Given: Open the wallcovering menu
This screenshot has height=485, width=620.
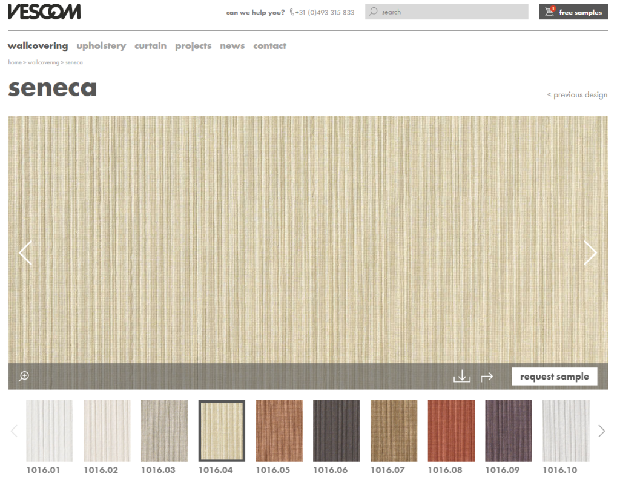Looking at the screenshot, I should 38,46.
